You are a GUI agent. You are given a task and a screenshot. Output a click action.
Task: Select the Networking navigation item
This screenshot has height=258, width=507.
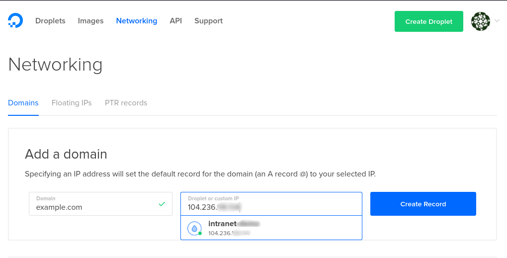coord(137,21)
